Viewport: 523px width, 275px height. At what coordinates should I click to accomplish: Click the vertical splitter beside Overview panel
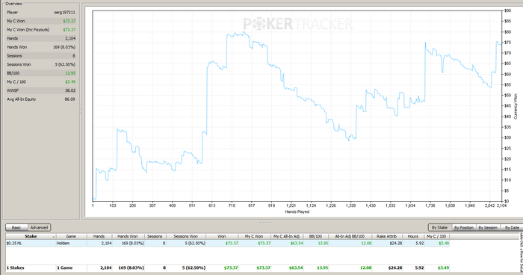pyautogui.click(x=81, y=111)
